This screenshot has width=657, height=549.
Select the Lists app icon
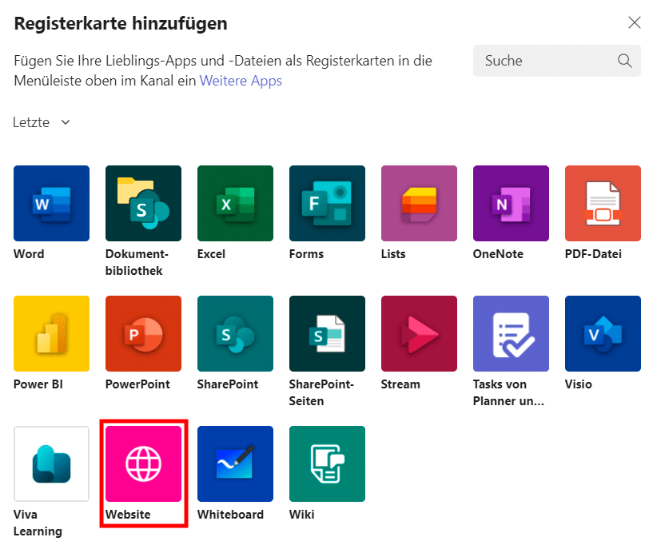(x=419, y=203)
